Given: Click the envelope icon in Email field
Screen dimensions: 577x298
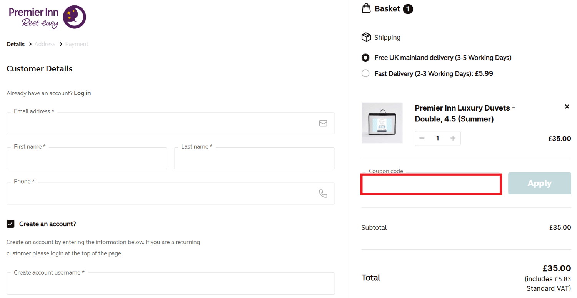Looking at the screenshot, I should 323,123.
